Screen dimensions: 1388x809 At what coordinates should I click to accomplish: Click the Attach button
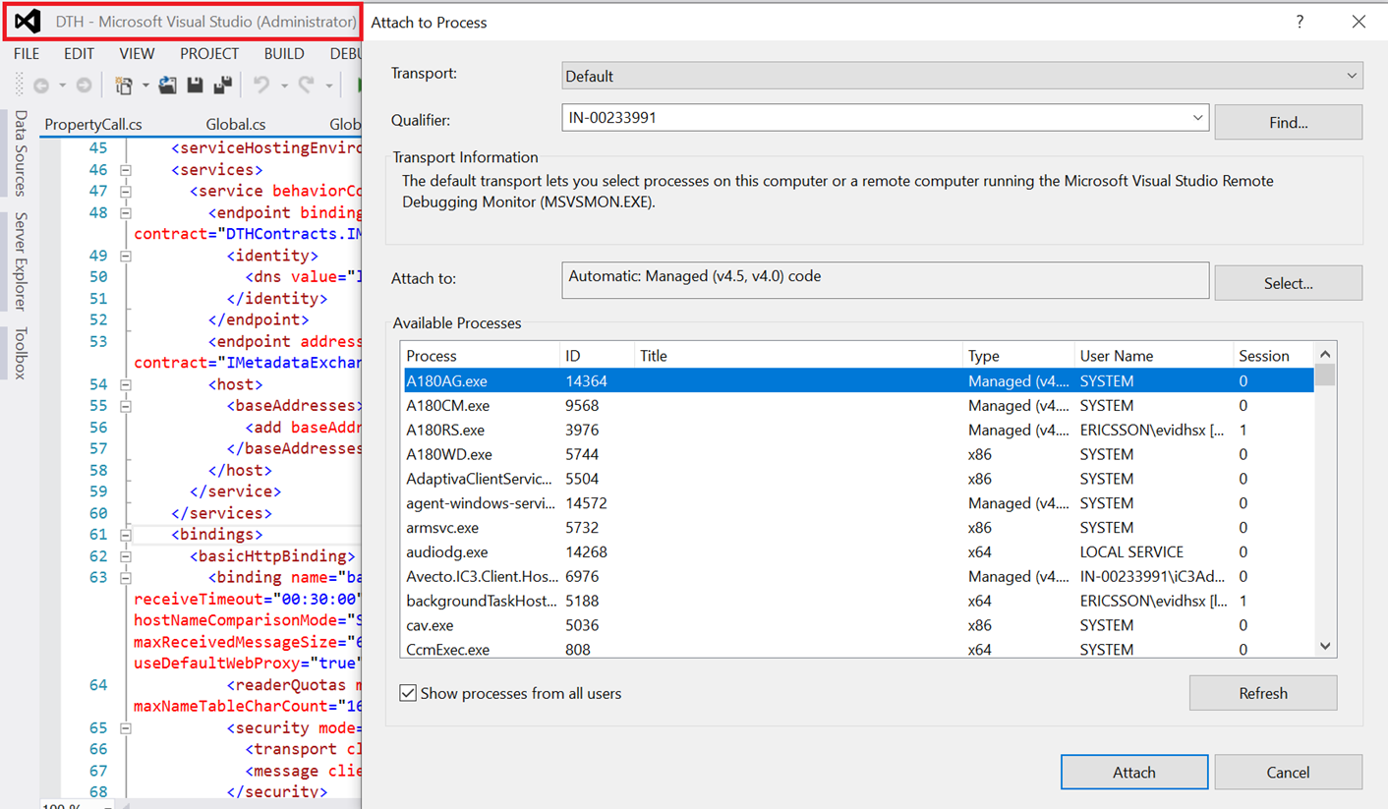pyautogui.click(x=1134, y=773)
